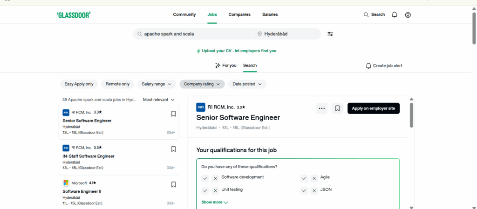
Task: Confirm Agile qualification
Action: (304, 178)
